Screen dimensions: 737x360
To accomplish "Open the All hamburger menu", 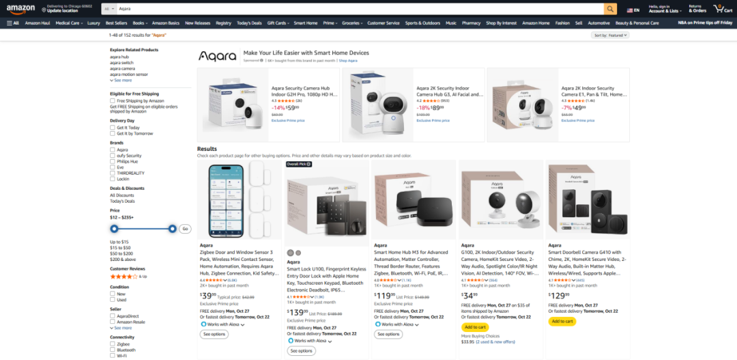I will [x=13, y=23].
